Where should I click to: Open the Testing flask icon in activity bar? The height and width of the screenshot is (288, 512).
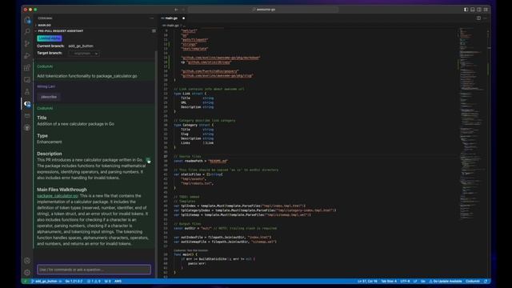click(x=27, y=92)
